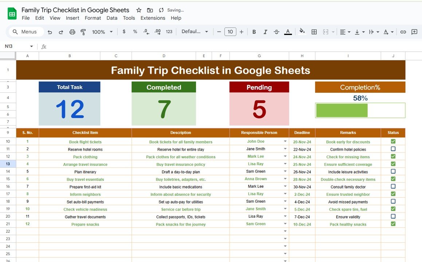Click the merge cells icon

326,32
